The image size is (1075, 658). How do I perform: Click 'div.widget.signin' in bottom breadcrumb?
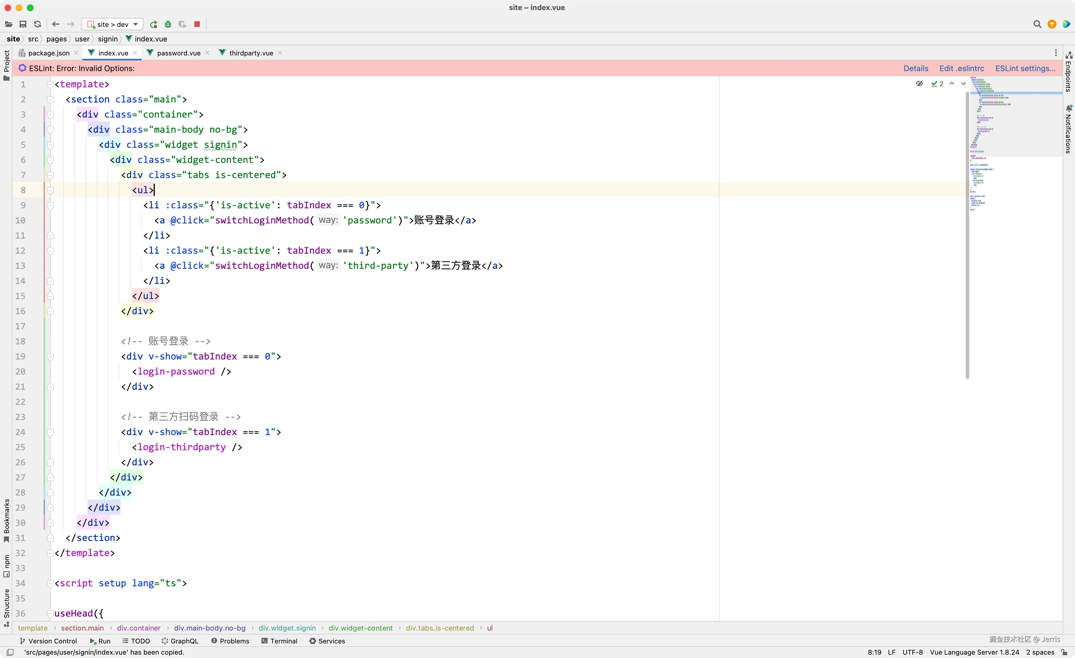[x=287, y=628]
